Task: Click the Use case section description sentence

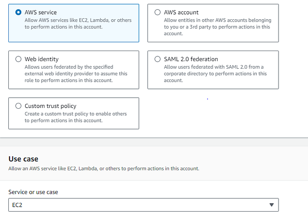Action: coord(104,169)
